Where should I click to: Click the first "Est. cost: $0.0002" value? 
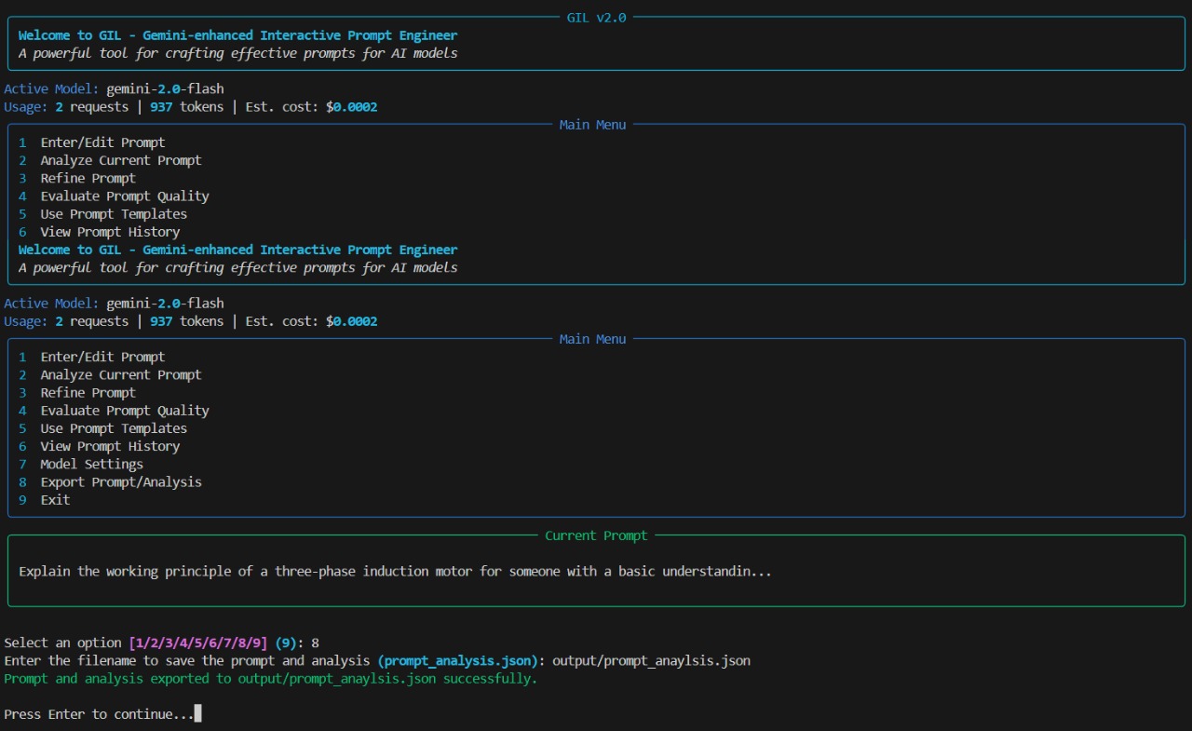pyautogui.click(x=311, y=107)
